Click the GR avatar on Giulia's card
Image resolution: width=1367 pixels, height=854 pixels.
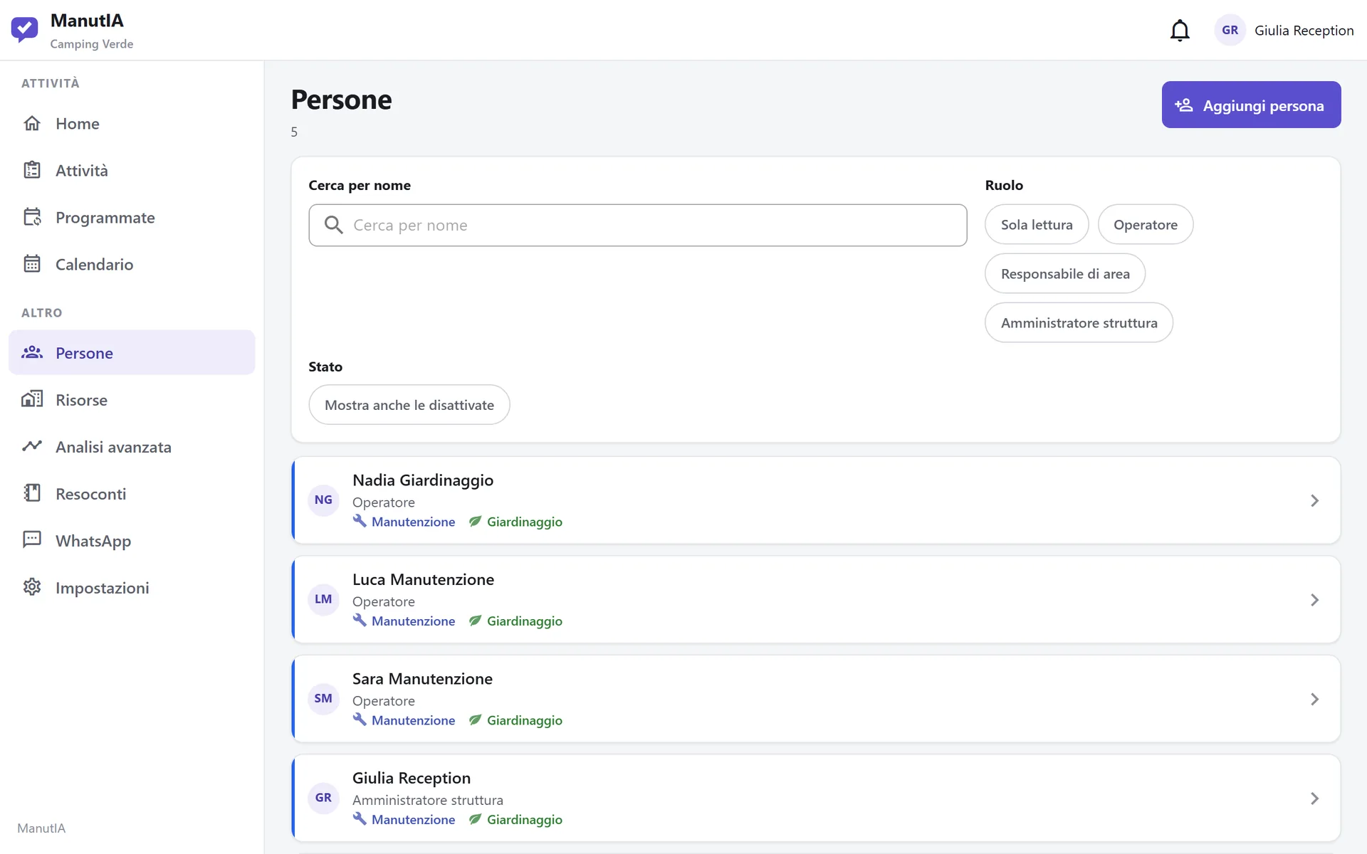[323, 798]
